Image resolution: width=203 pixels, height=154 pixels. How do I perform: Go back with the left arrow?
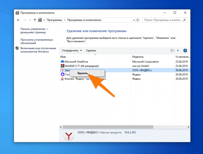pyautogui.click(x=18, y=20)
